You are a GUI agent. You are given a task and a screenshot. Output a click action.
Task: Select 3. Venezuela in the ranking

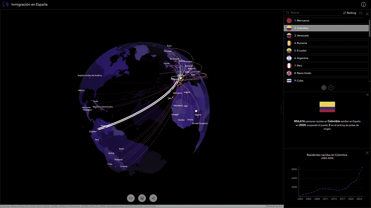click(326, 36)
